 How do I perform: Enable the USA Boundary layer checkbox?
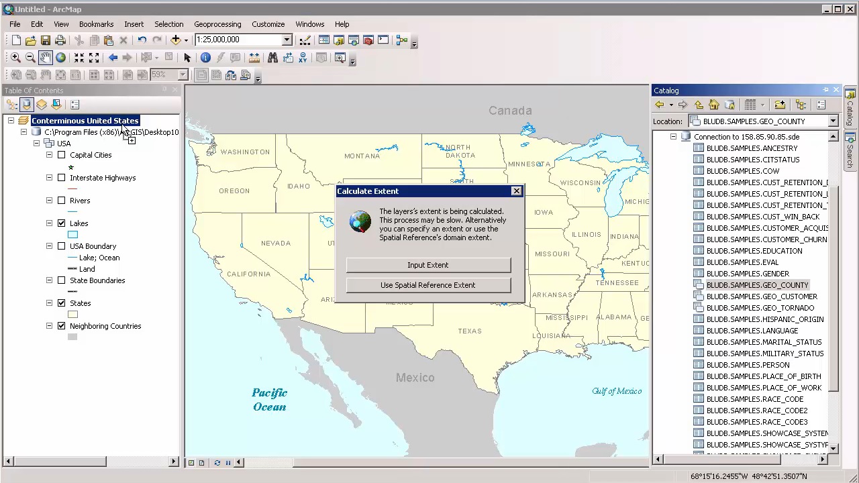[x=62, y=246]
